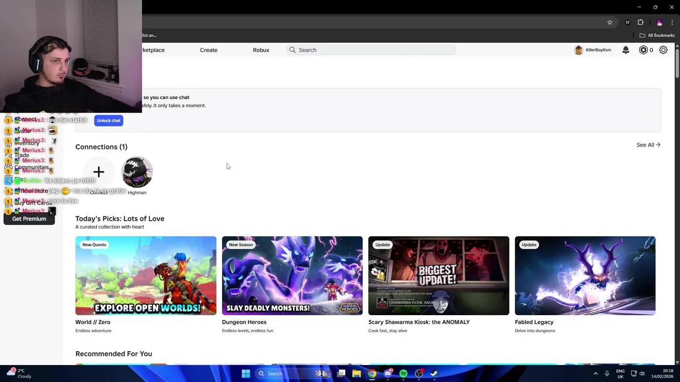Click the Unlock chat button
680x382 pixels.
pos(108,120)
